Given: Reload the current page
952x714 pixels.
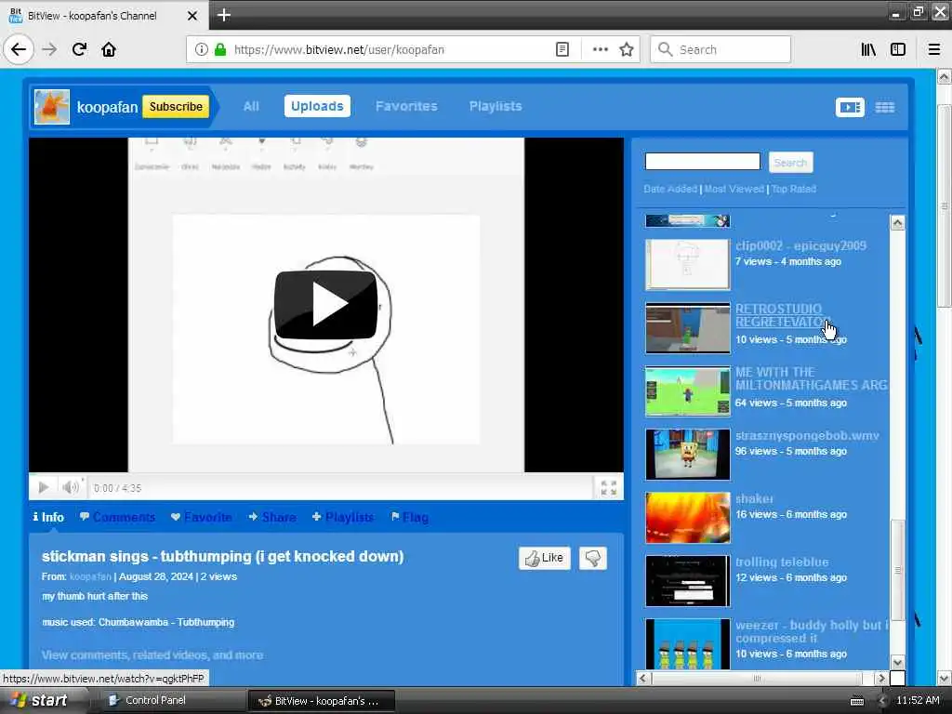Looking at the screenshot, I should click(x=79, y=49).
